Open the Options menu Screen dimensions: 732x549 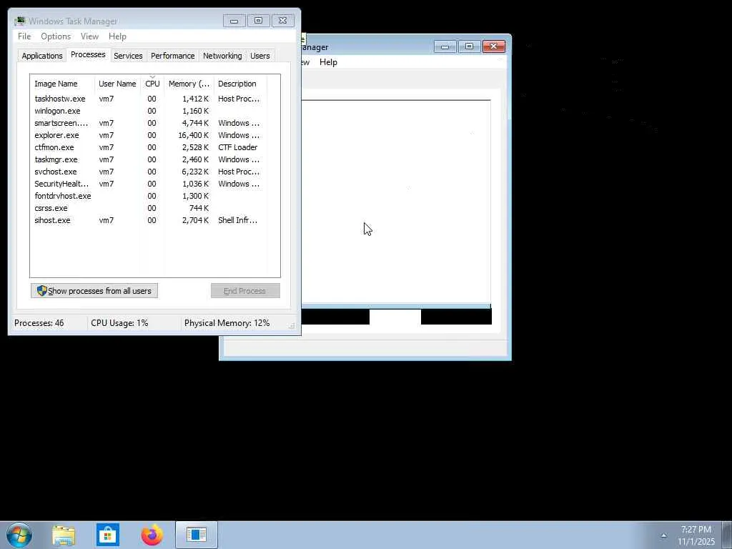(56, 36)
